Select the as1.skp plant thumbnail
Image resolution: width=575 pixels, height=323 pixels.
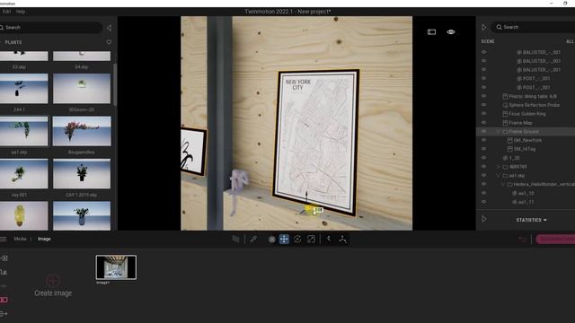click(24, 131)
